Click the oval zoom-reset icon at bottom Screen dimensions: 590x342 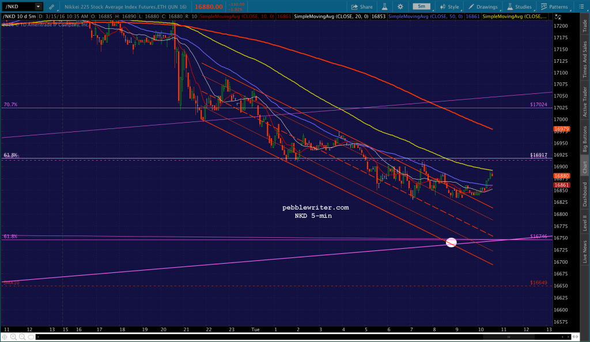coord(31,337)
